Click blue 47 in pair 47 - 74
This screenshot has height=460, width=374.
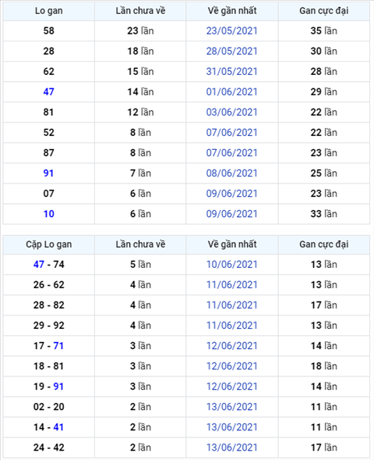click(x=39, y=264)
